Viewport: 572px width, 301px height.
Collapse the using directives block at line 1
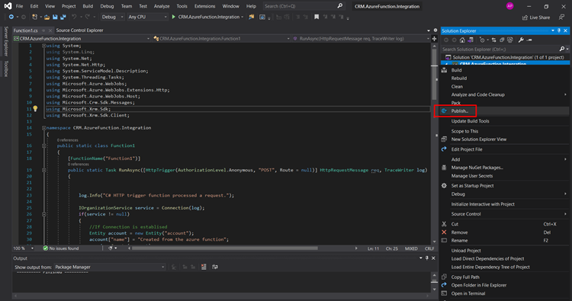[43, 46]
